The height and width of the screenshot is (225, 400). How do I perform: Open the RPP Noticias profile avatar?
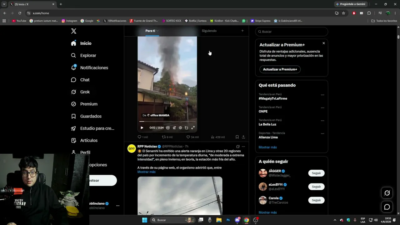132,148
